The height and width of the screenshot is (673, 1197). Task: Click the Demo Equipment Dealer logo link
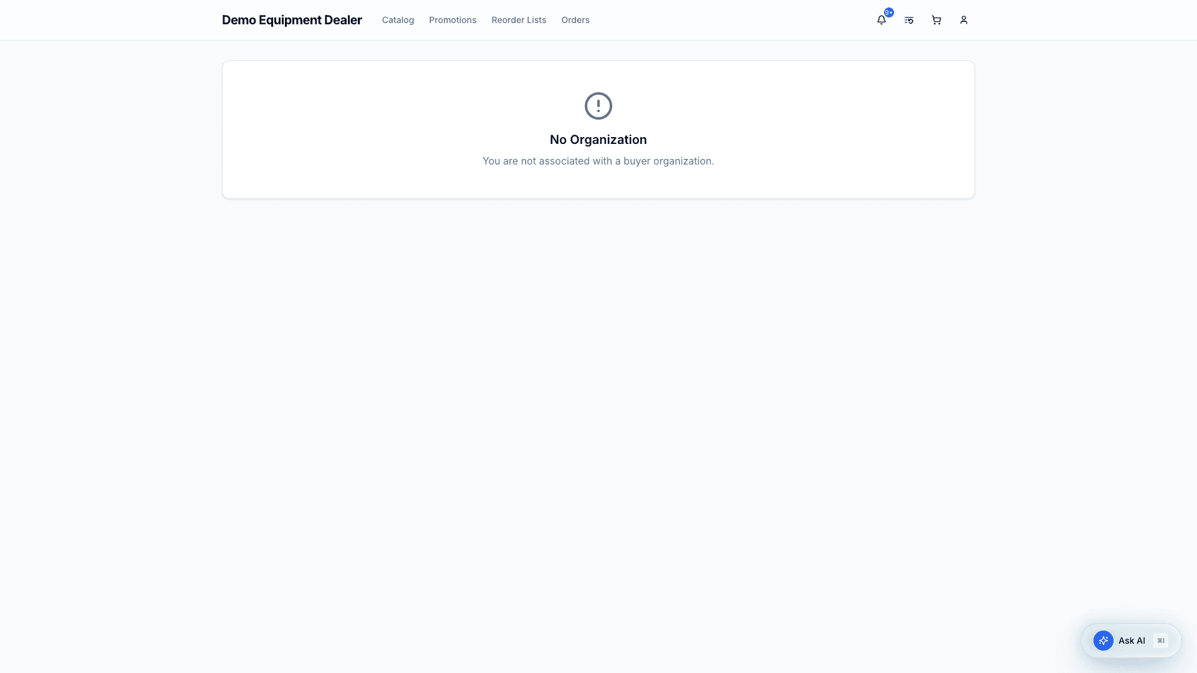point(292,20)
